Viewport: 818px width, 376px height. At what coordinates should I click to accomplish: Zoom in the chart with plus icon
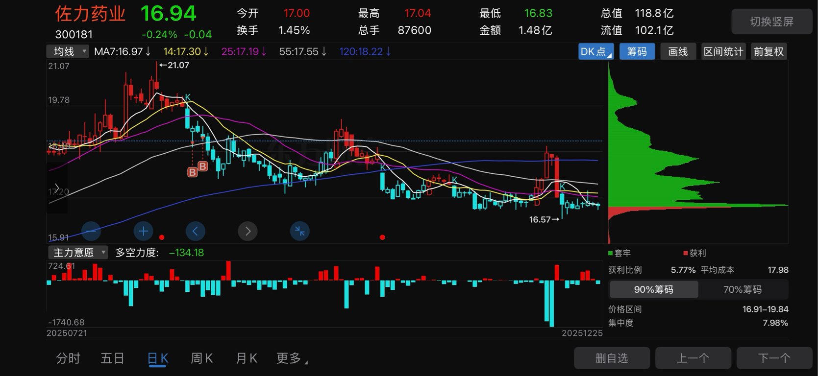143,231
